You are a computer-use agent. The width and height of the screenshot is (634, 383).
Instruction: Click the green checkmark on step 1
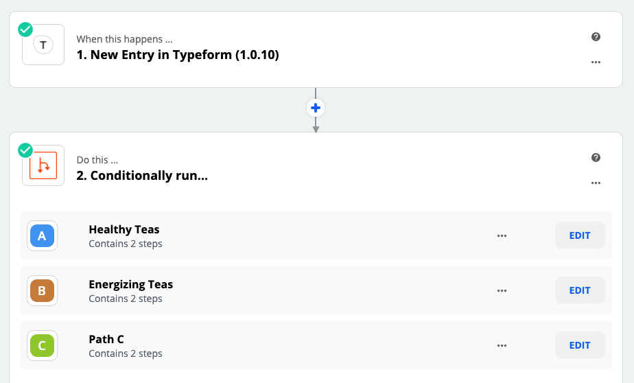pyautogui.click(x=25, y=30)
